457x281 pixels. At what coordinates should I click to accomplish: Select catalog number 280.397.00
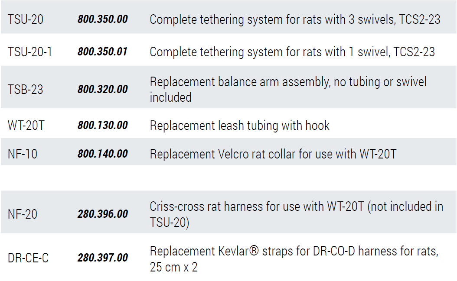click(x=103, y=258)
